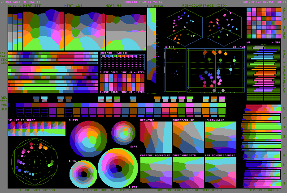The width and height of the screenshot is (287, 193).
Task: Click the "NEU GRAY" row label
Action: (4, 99)
